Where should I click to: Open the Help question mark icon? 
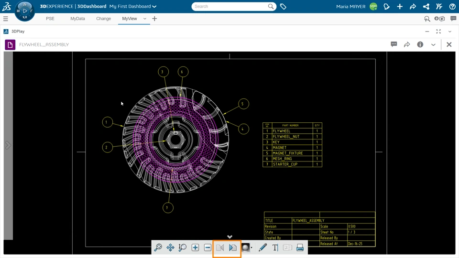click(x=452, y=6)
